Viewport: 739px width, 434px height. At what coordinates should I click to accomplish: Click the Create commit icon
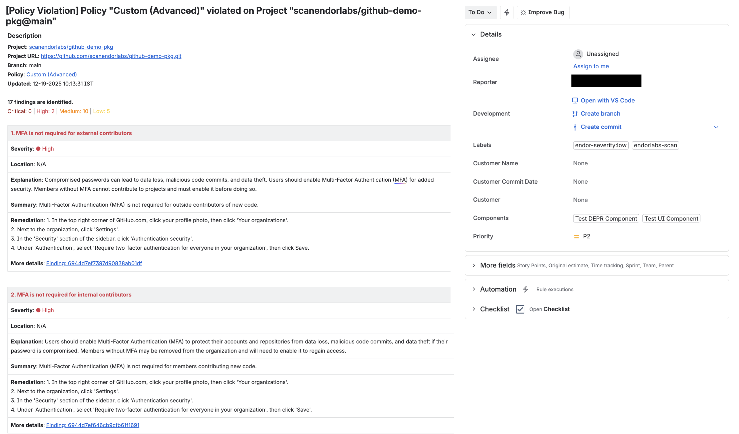[576, 127]
